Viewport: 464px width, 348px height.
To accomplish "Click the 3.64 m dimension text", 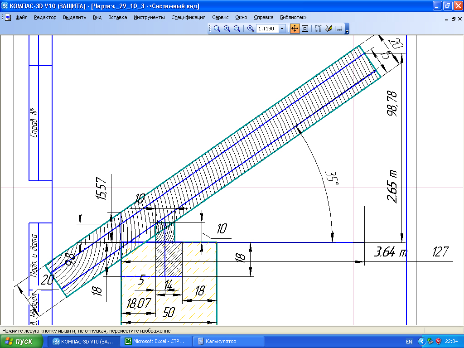I will (390, 252).
